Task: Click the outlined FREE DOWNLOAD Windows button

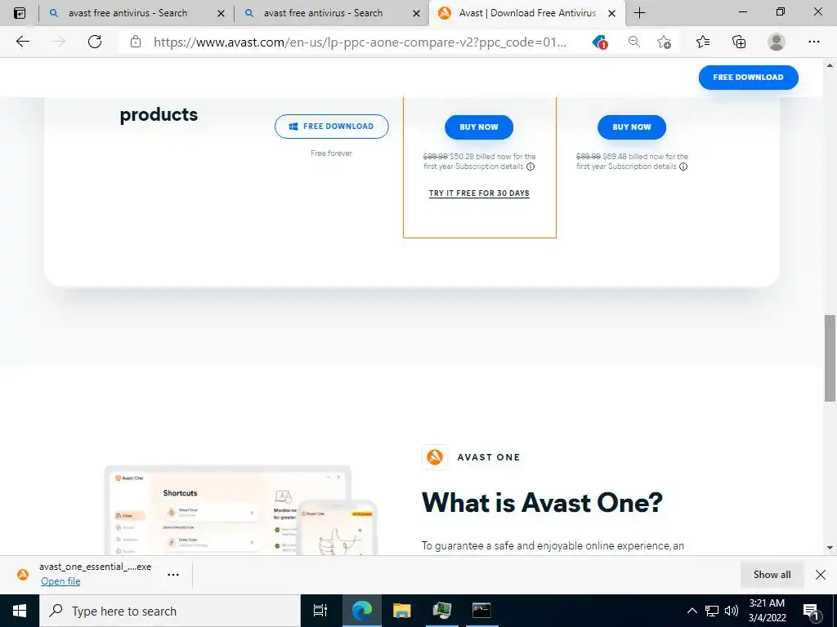Action: (332, 127)
